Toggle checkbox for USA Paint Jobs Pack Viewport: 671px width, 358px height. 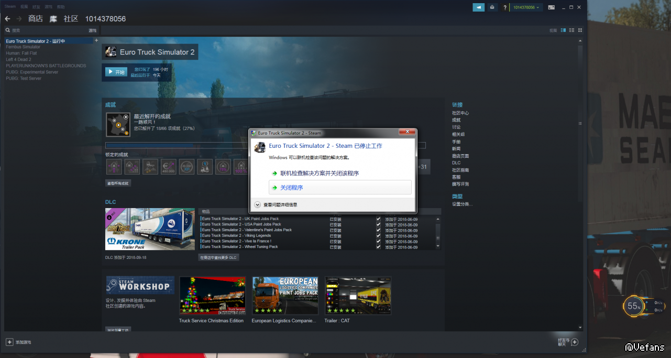(378, 224)
